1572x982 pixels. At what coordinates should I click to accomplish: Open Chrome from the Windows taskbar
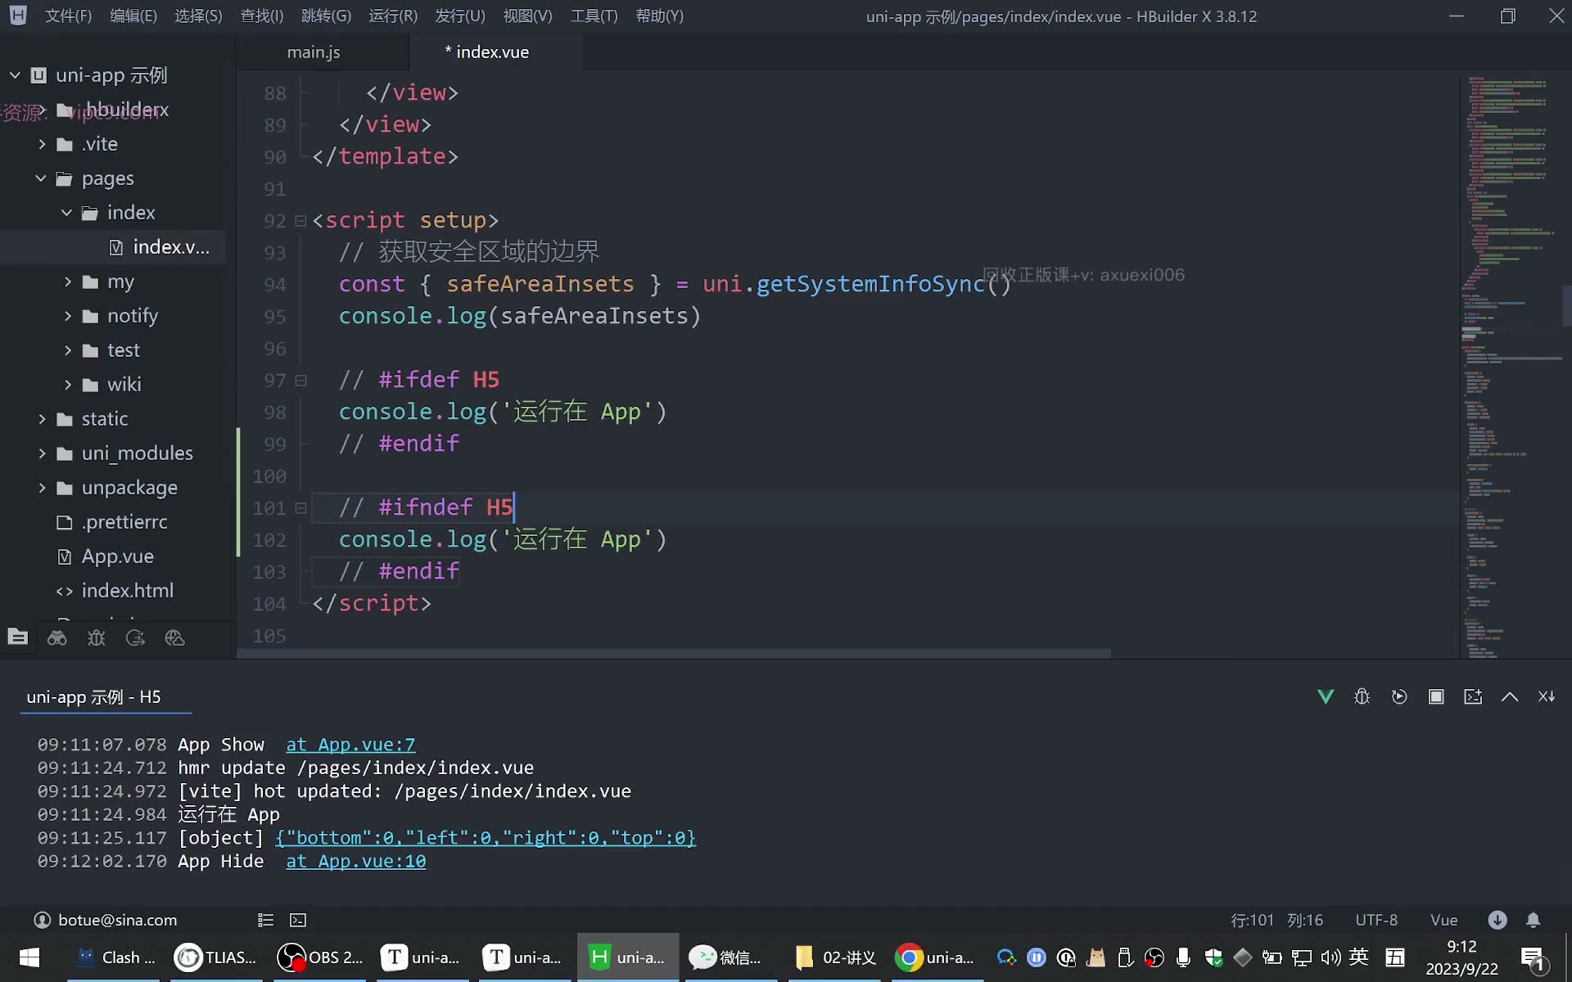[x=935, y=957]
